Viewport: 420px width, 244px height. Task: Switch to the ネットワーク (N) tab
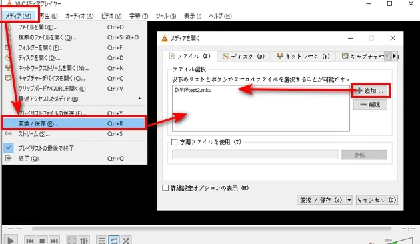click(x=303, y=57)
